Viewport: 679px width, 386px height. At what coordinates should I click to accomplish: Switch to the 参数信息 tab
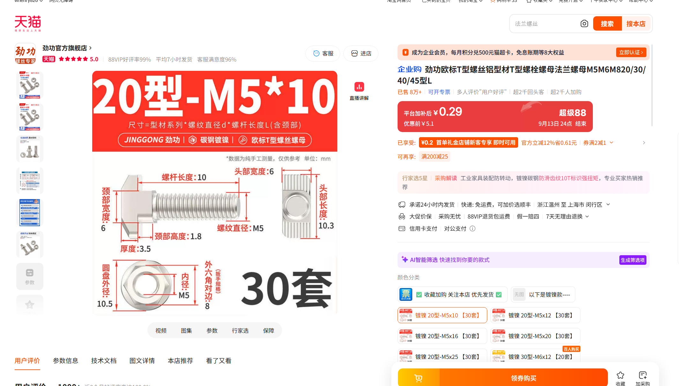tap(66, 361)
